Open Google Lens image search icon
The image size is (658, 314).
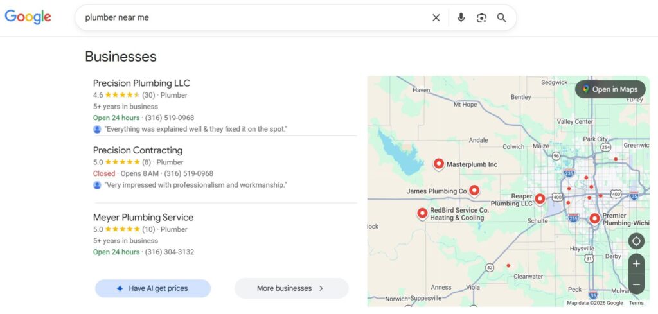[x=481, y=17]
